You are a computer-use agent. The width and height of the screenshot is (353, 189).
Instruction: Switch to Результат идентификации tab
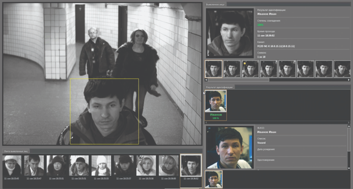[219, 87]
